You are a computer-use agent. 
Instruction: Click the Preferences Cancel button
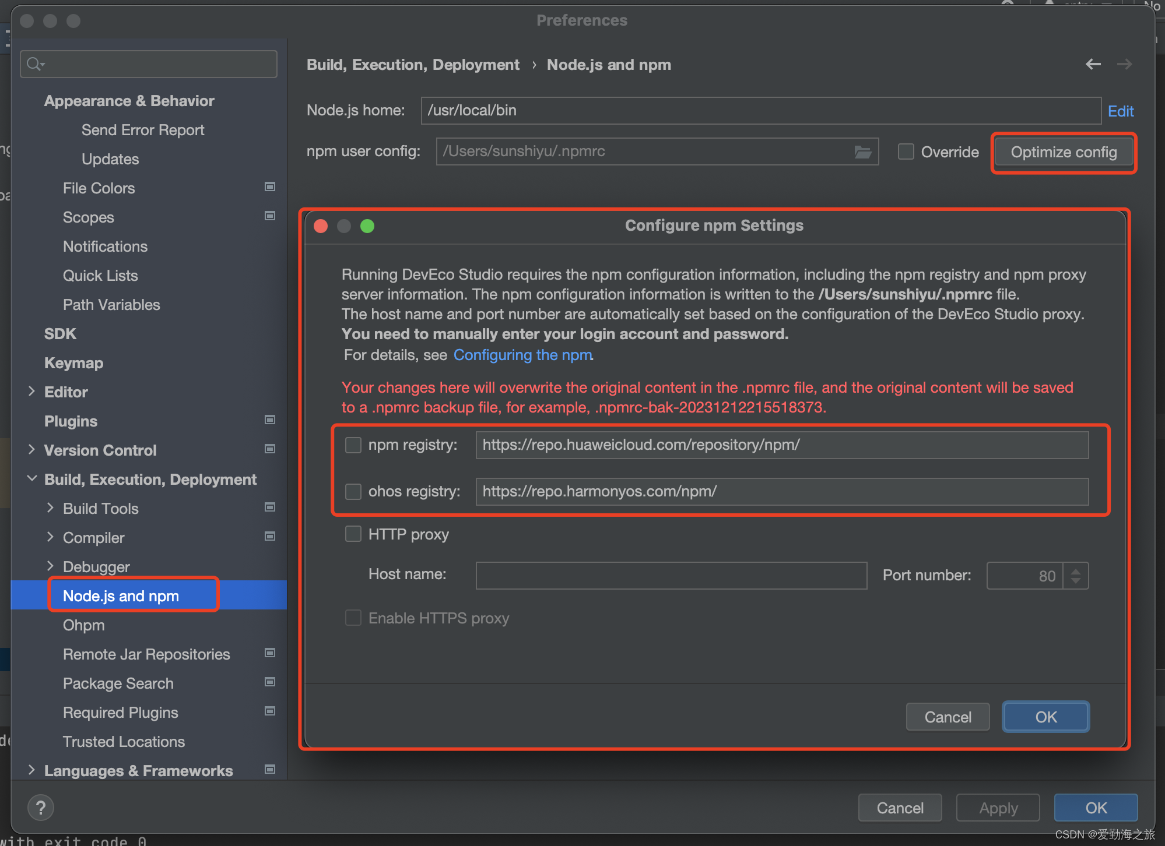[x=900, y=808]
